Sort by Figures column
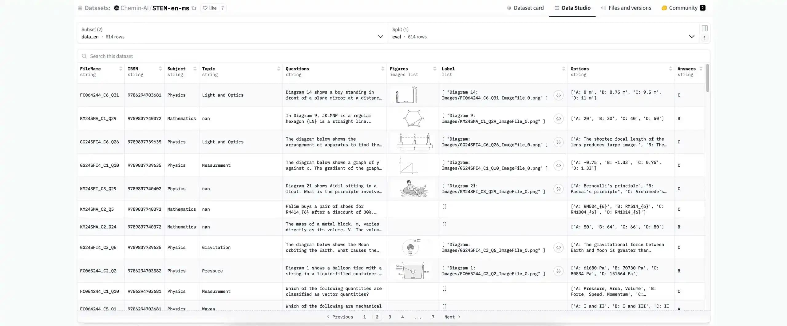787x326 pixels. 435,69
